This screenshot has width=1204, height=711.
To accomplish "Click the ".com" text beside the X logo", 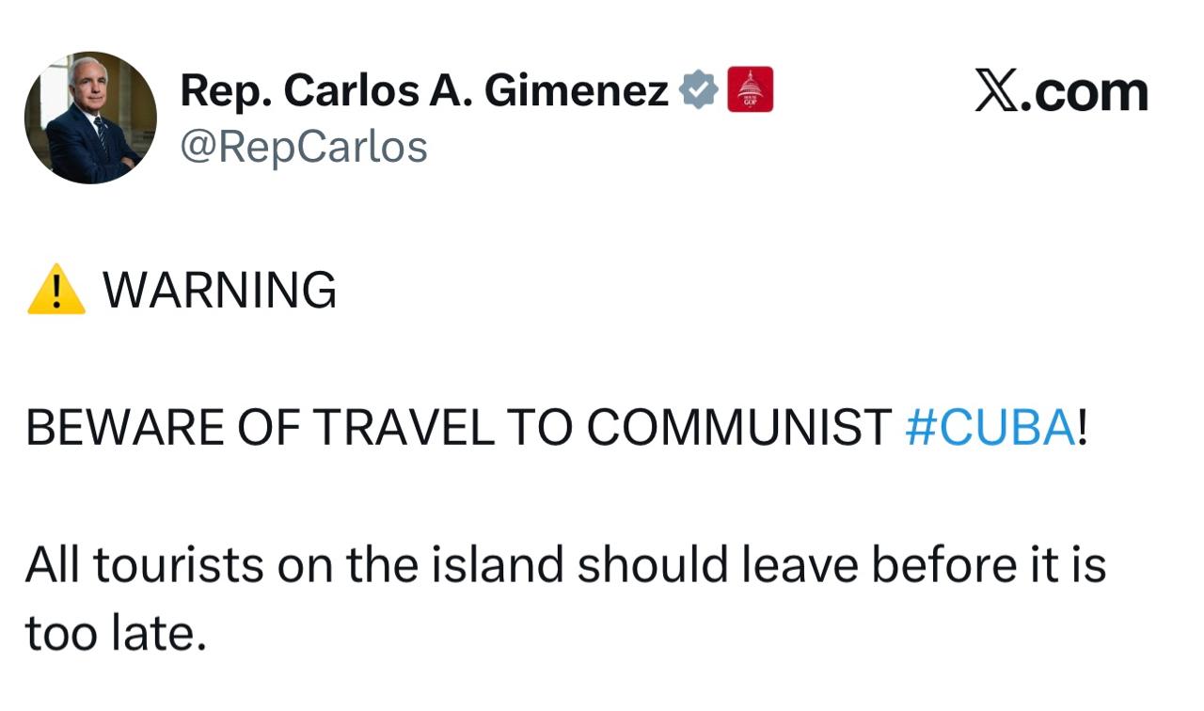I will tap(1085, 93).
